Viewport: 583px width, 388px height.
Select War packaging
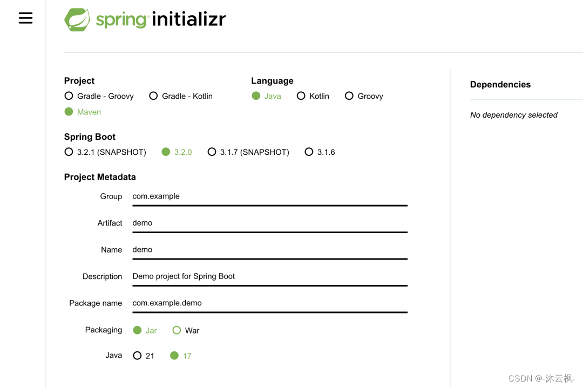click(186, 330)
